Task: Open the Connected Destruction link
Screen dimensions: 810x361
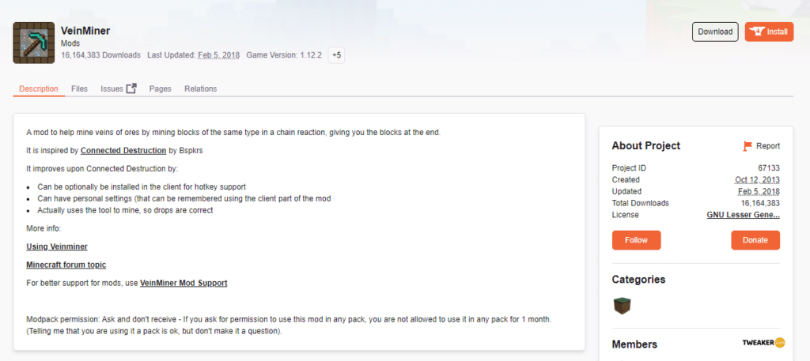Action: pos(123,151)
